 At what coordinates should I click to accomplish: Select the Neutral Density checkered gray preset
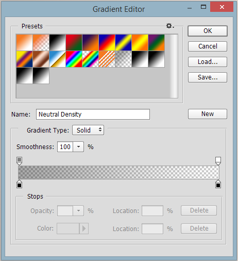point(123,59)
